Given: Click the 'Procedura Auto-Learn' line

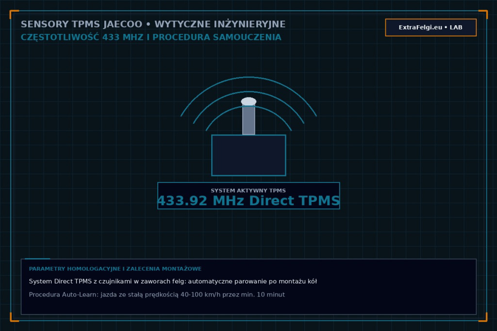Looking at the screenshot, I should (157, 295).
